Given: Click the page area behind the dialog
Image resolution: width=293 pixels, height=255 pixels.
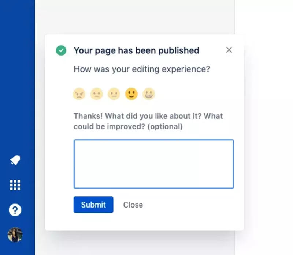Looking at the screenshot, I should pos(267,128).
